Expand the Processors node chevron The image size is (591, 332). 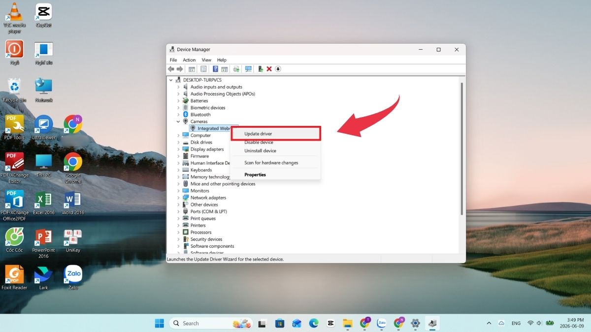pyautogui.click(x=178, y=232)
